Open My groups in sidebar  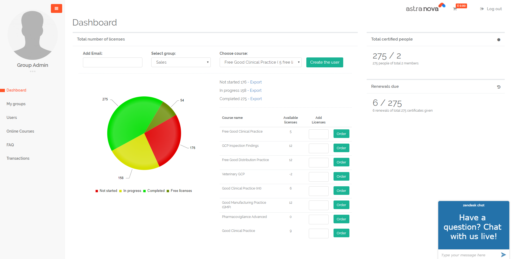tap(16, 104)
